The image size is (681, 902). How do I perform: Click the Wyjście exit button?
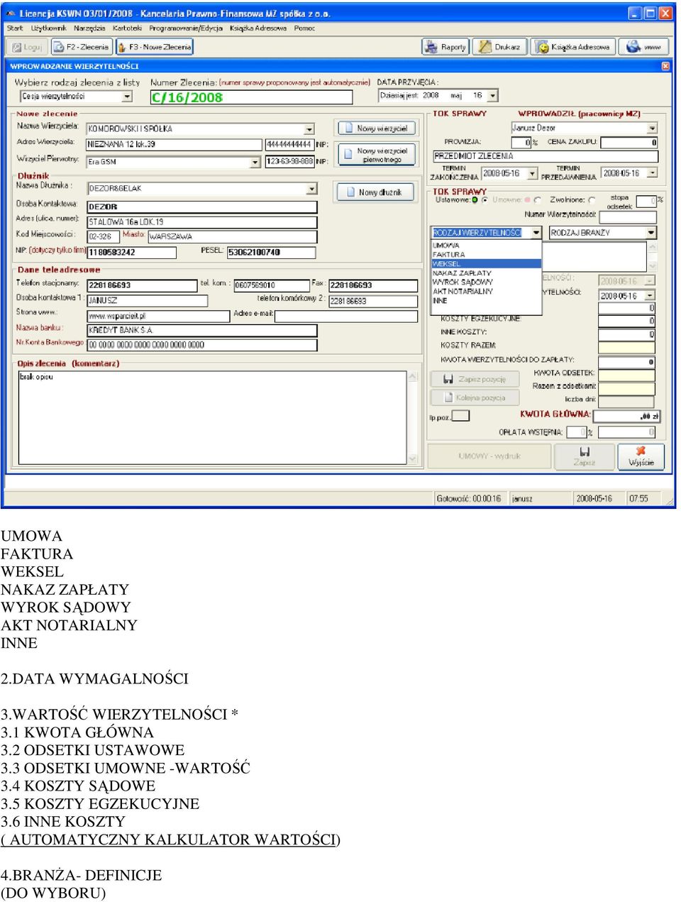click(641, 456)
